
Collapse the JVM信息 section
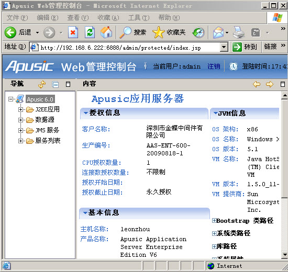point(216,113)
